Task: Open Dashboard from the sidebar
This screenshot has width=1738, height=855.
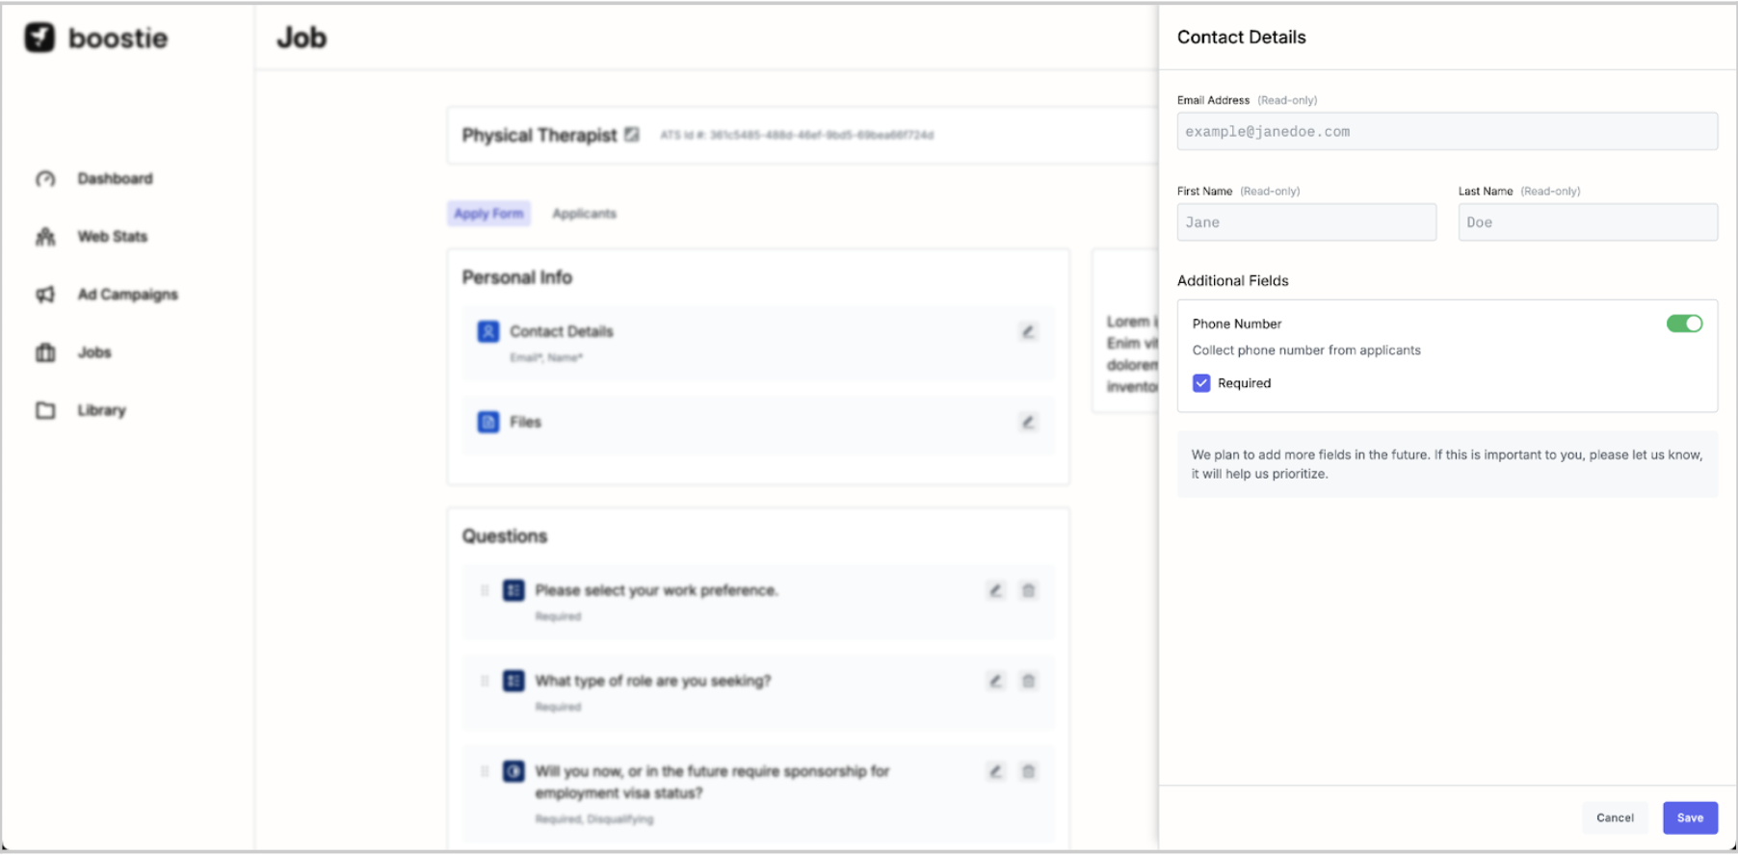Action: coord(115,179)
